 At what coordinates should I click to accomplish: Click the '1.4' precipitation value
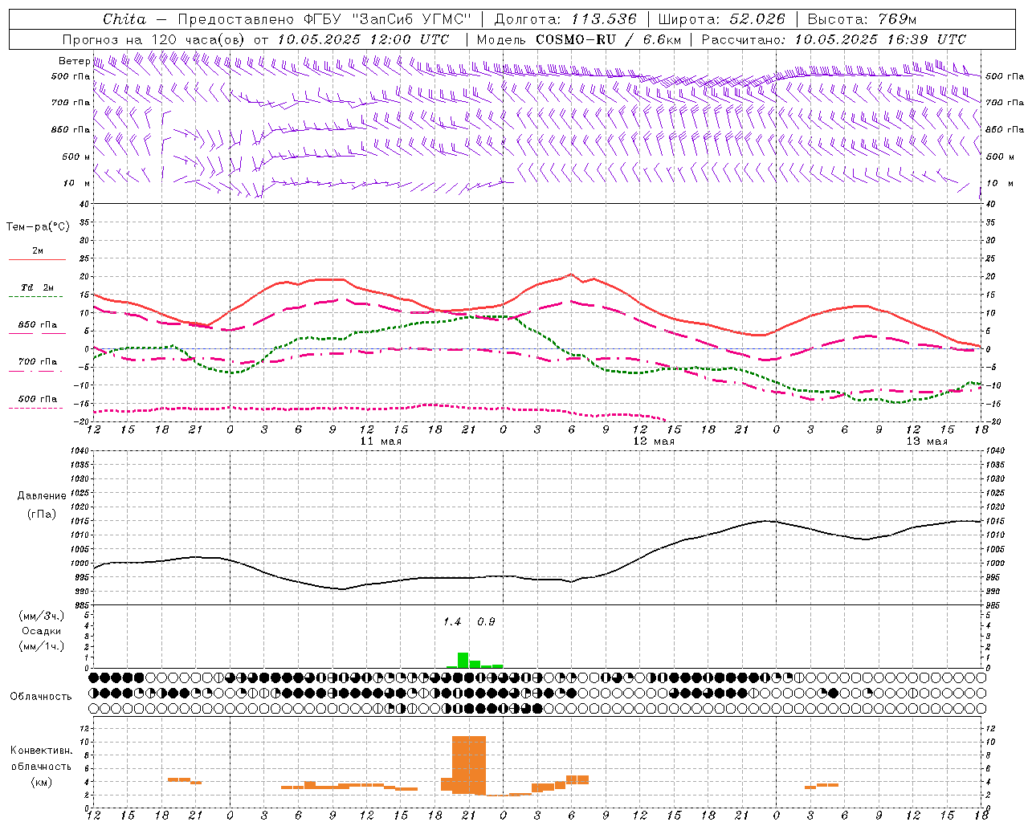click(452, 622)
